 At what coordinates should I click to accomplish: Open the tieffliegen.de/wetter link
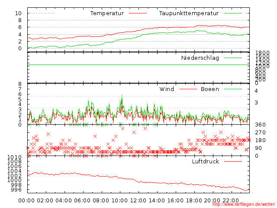[x=243, y=204]
